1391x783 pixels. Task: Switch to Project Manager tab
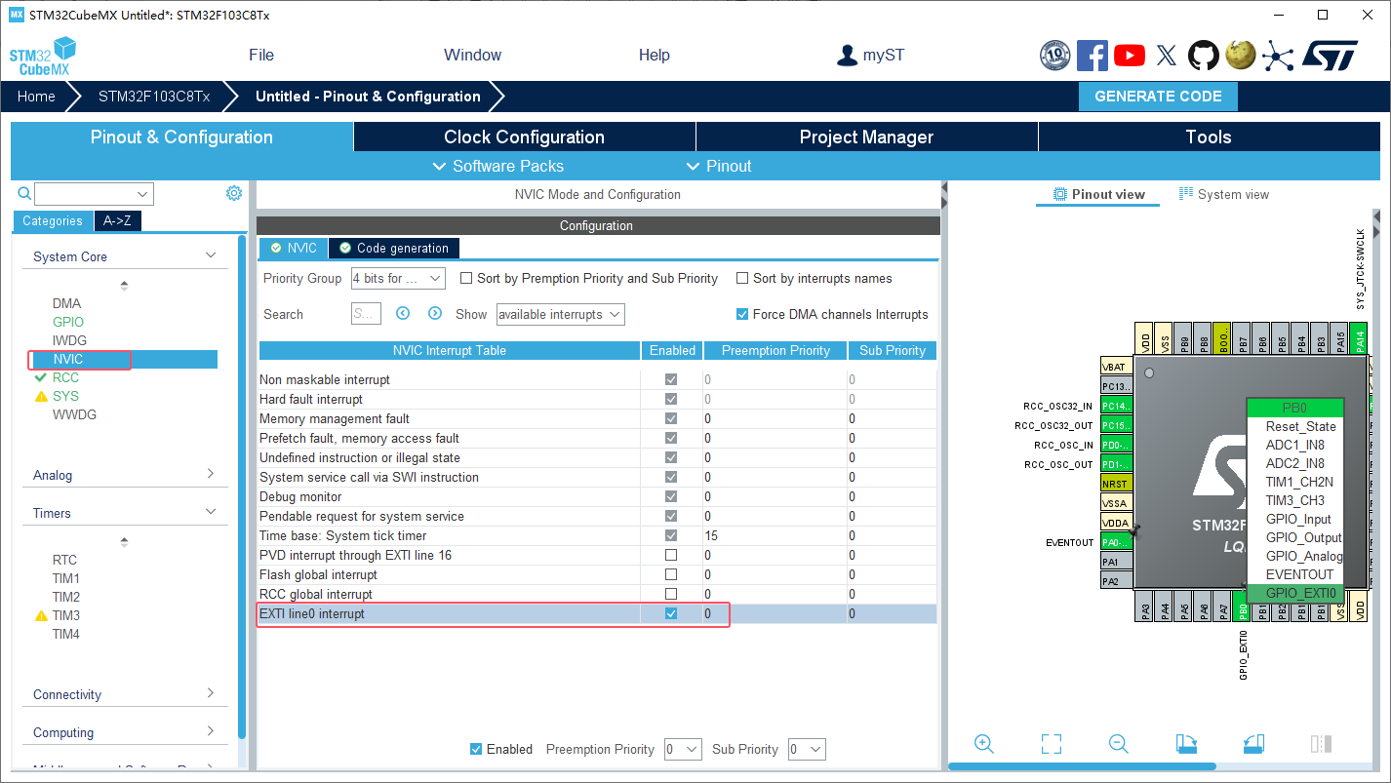[x=867, y=137]
